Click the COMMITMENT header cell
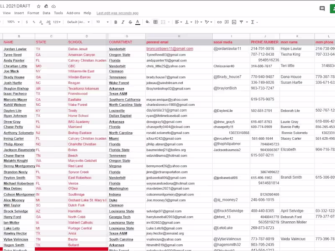335x251 pixels. click(x=127, y=42)
